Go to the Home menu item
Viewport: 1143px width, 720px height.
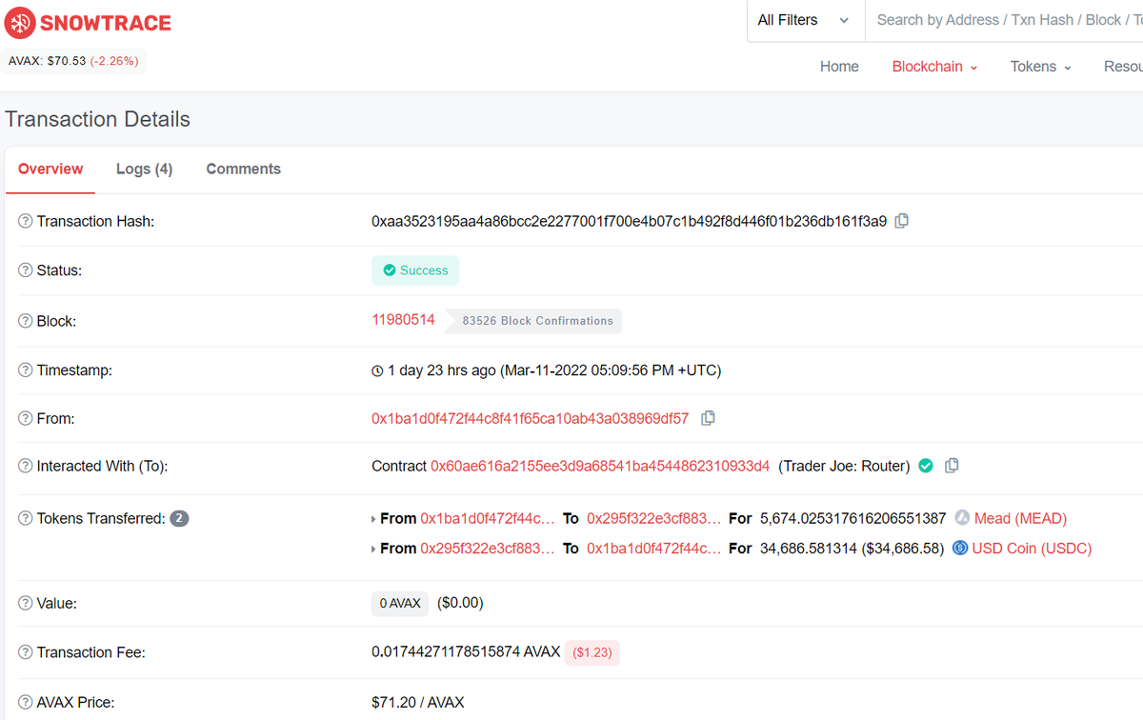[x=839, y=67]
